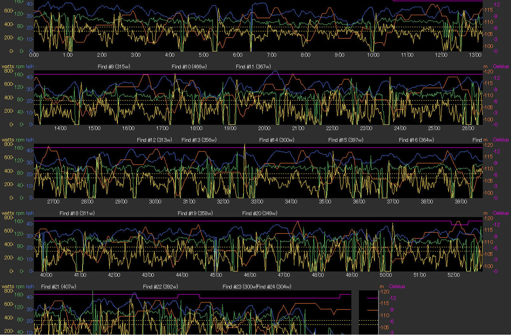Click the '30:00' time axis label
Image resolution: width=511 pixels, height=335 pixels.
pos(155,202)
